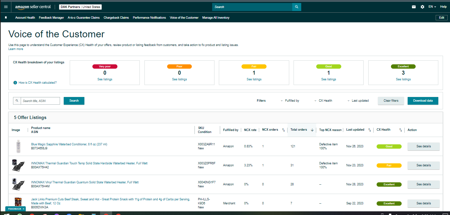See details for Blue Magic Sapphire Conditioner
Screen dimensions: 450x215
[424, 146]
